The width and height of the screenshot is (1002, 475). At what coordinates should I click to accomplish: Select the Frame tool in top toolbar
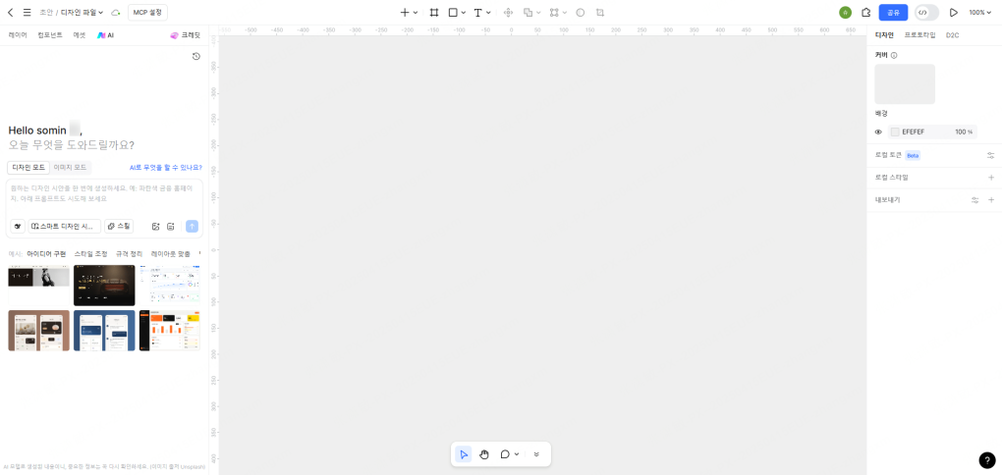click(434, 12)
